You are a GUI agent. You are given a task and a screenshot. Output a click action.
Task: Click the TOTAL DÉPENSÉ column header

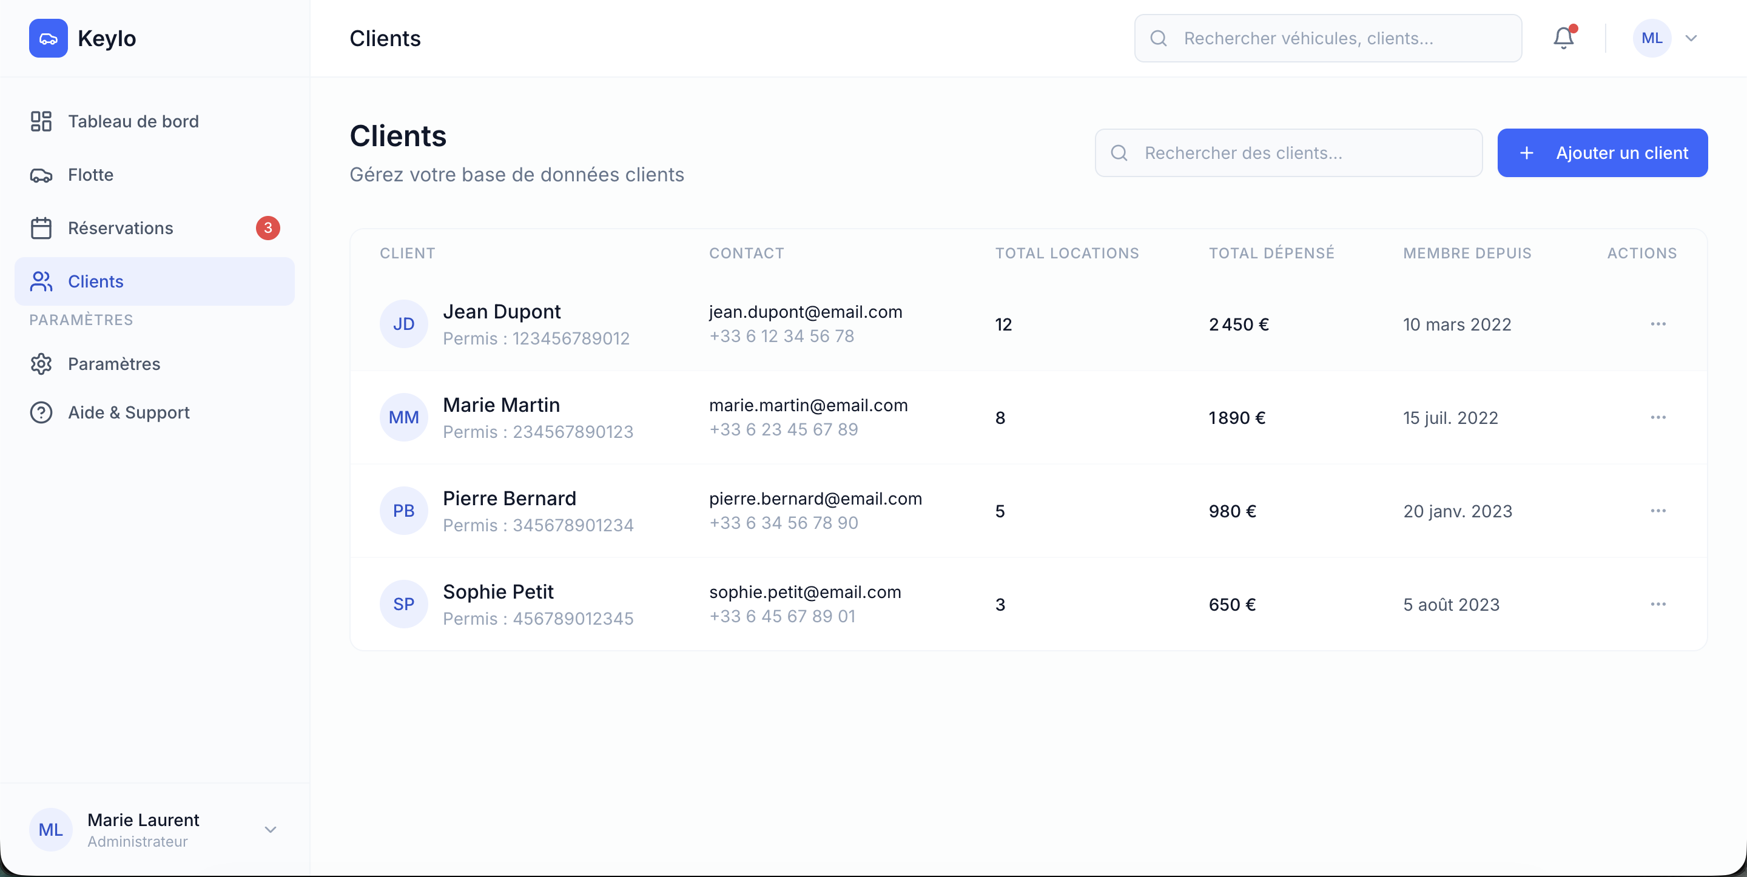[1271, 254]
